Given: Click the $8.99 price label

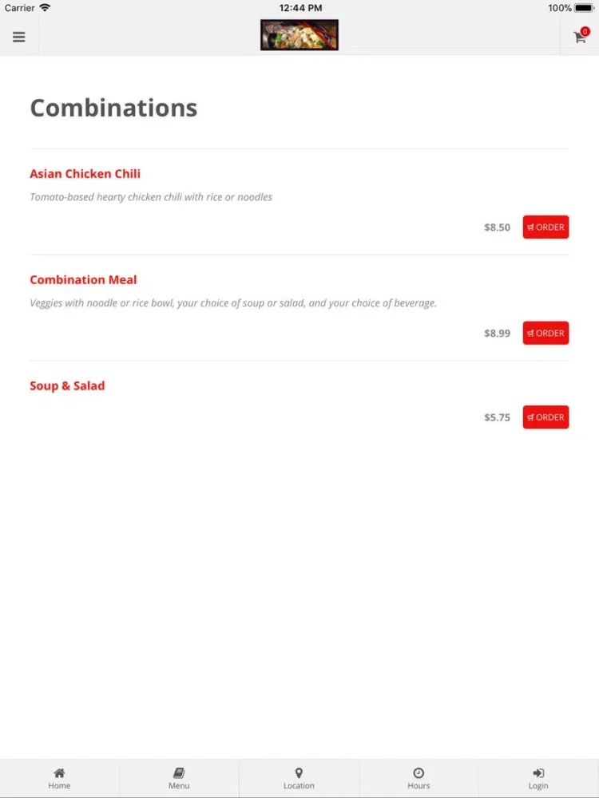Looking at the screenshot, I should pyautogui.click(x=497, y=333).
